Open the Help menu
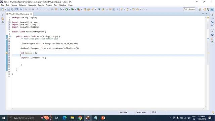Screen dimensions: 215x121 tap(70, 5)
